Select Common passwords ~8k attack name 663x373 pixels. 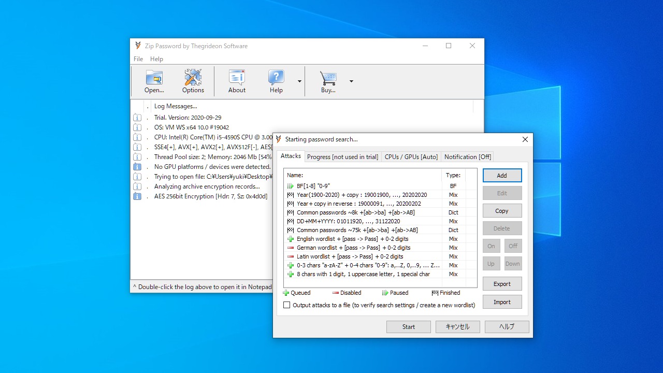point(356,212)
